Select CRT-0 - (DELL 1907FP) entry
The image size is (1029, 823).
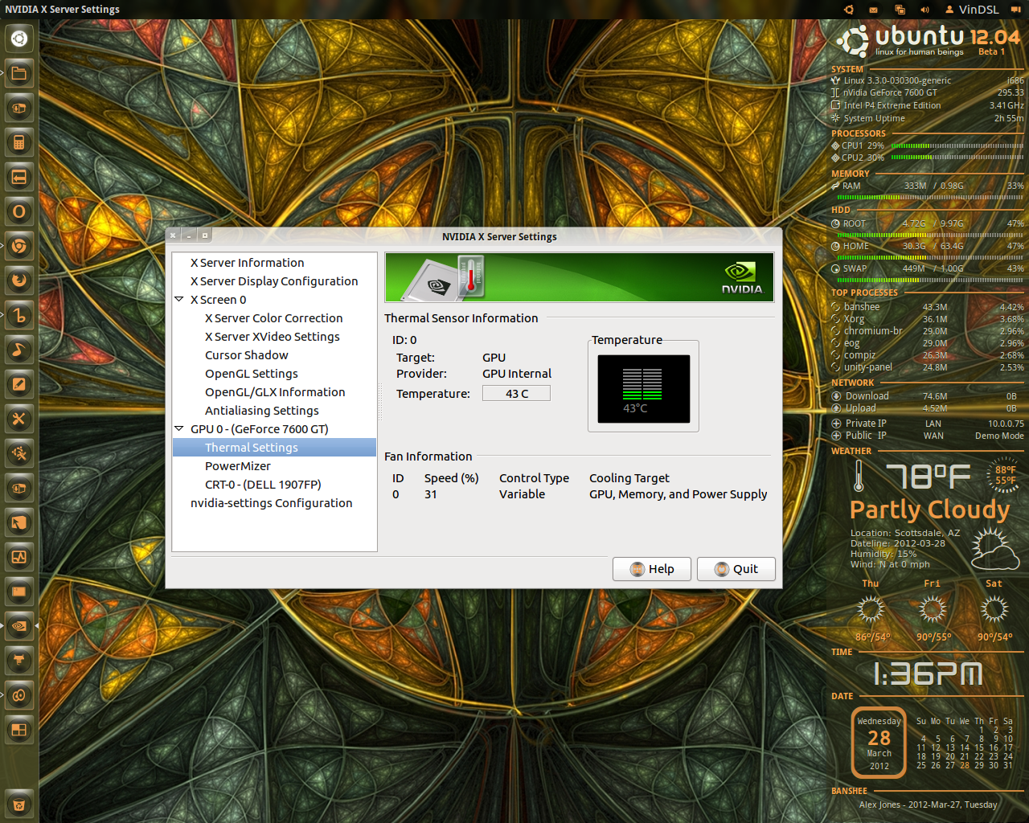click(x=263, y=485)
